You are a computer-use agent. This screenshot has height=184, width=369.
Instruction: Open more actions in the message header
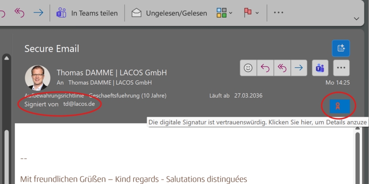341,68
